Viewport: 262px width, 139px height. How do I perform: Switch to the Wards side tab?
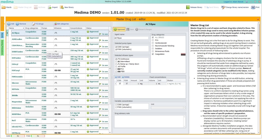[x=2, y=35]
